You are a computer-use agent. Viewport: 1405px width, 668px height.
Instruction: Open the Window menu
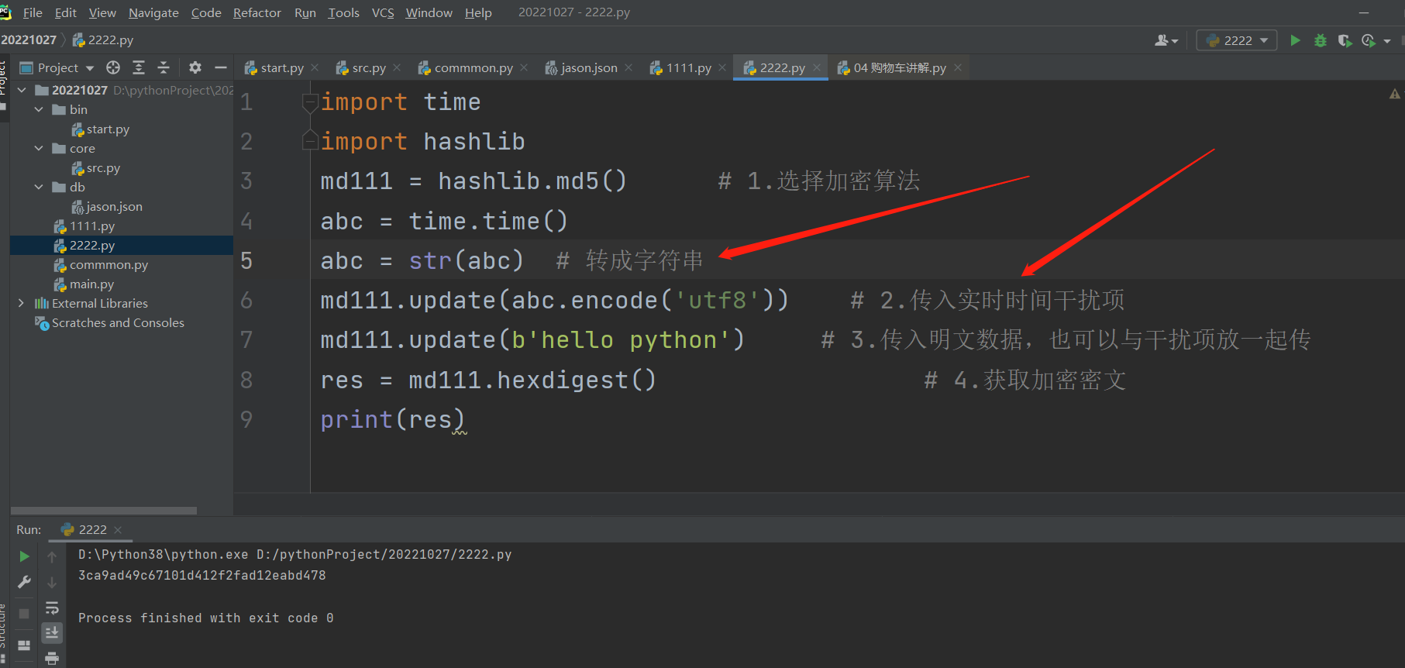pyautogui.click(x=429, y=12)
